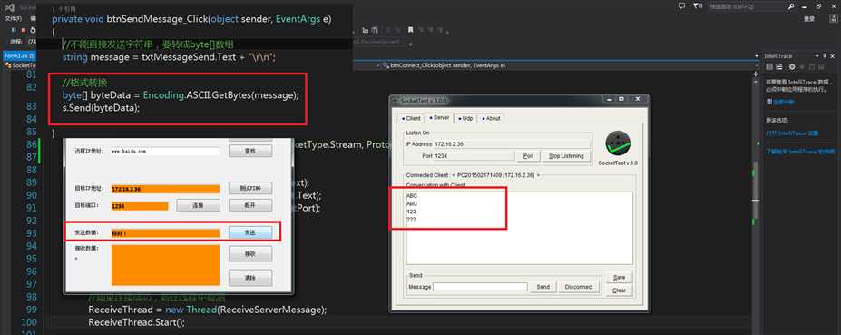Click the connect button next to port field
The width and height of the screenshot is (841, 335).
click(x=198, y=205)
